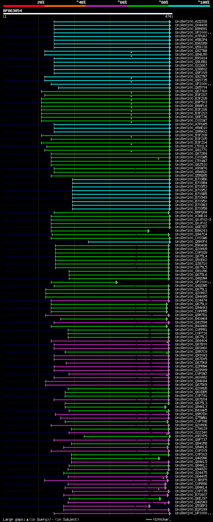Select the UniRef100_Q84LM0 label
The height and width of the screenshot is (522, 213).
click(x=192, y=54)
